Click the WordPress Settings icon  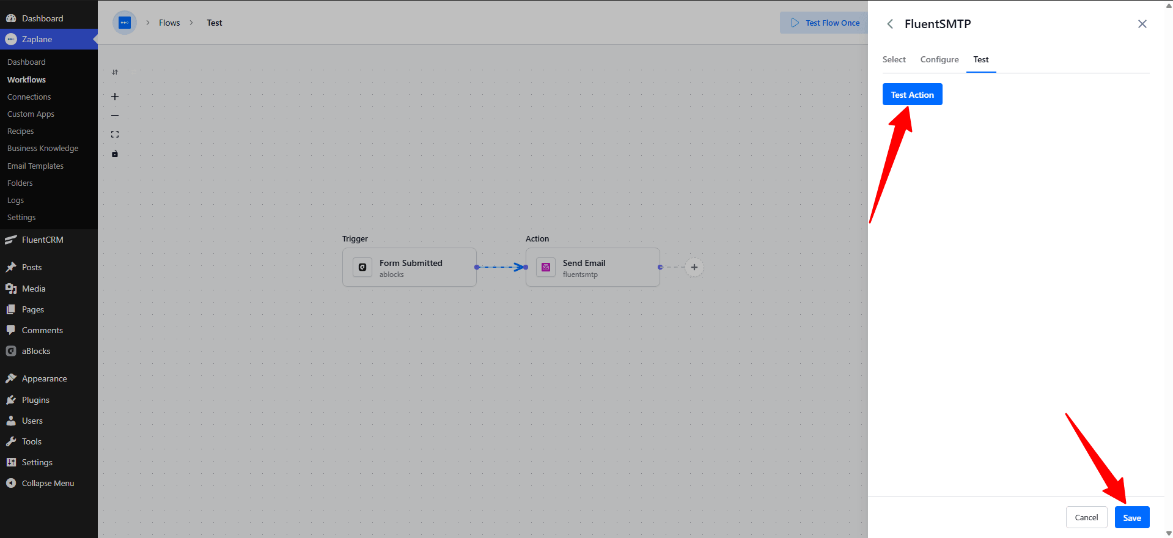[11, 462]
